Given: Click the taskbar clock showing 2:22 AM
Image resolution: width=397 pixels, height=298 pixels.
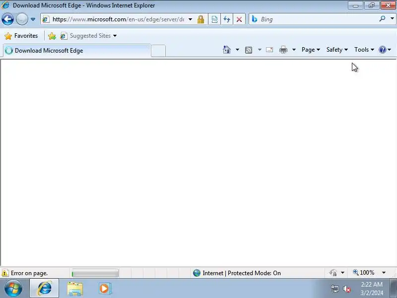Looking at the screenshot, I should [x=372, y=289].
